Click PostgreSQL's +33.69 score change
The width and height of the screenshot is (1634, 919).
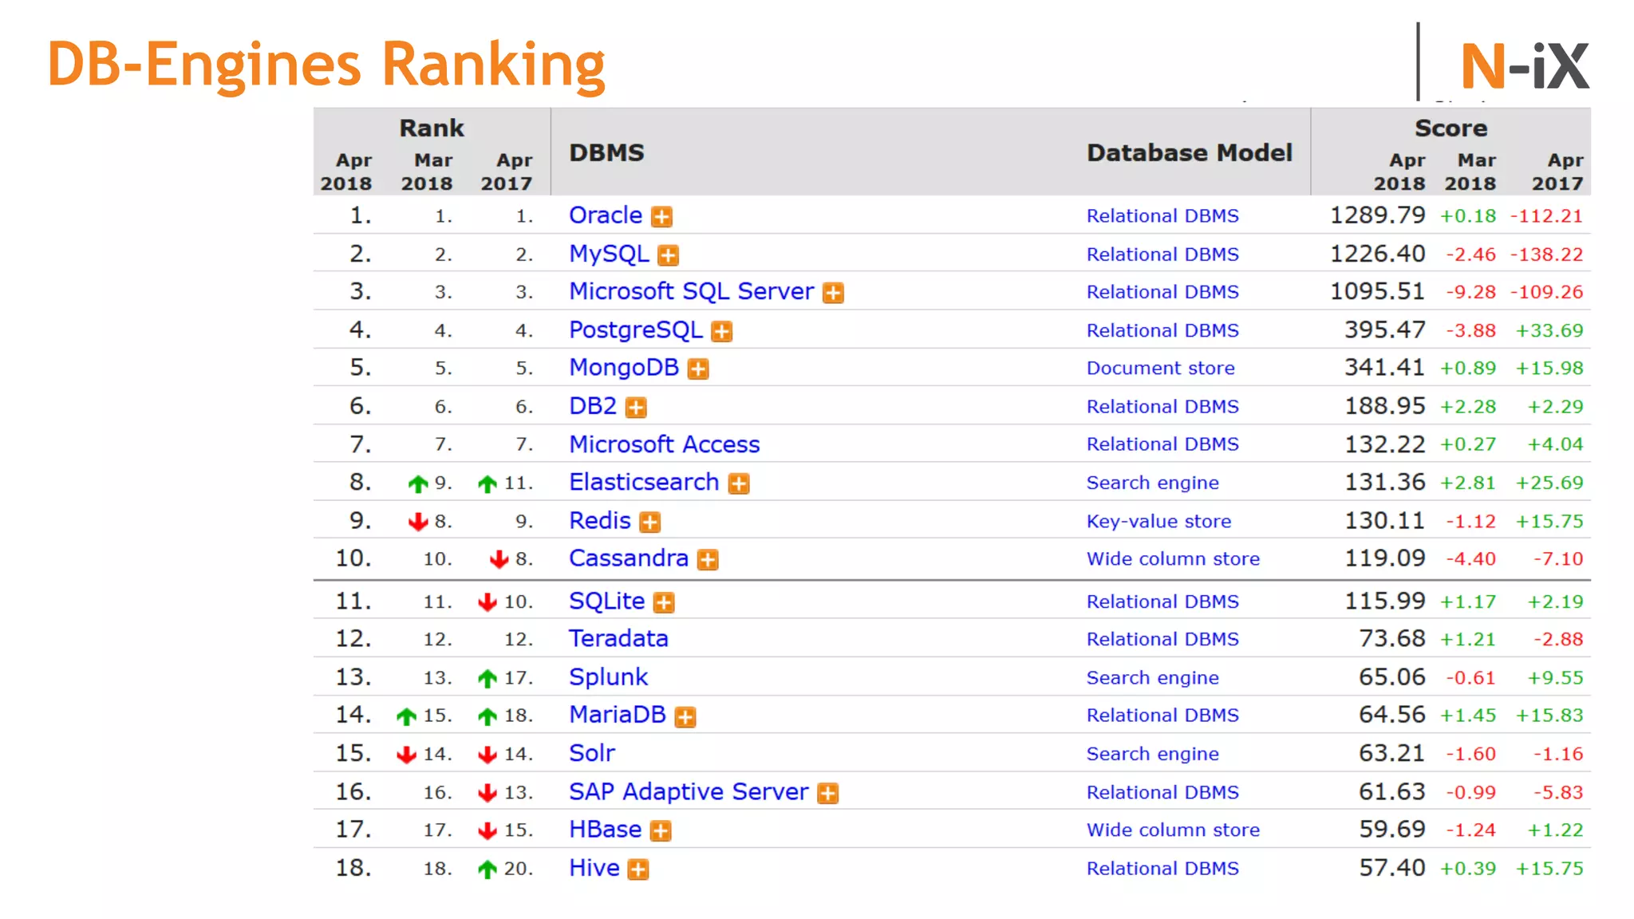pos(1549,331)
